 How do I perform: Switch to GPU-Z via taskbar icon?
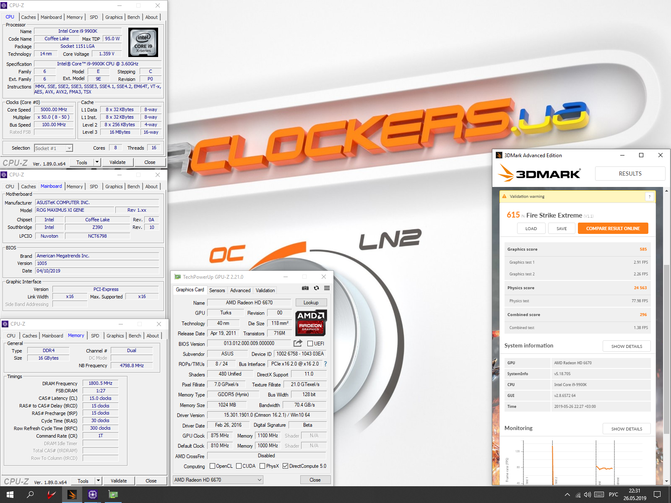113,495
